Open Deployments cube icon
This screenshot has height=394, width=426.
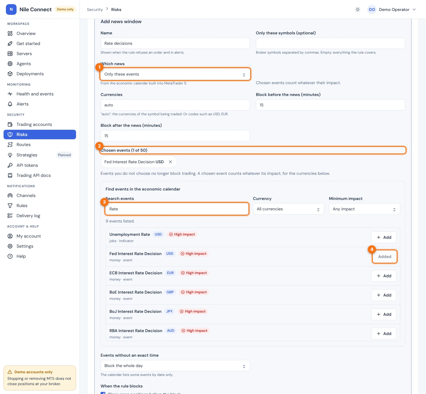(10, 74)
